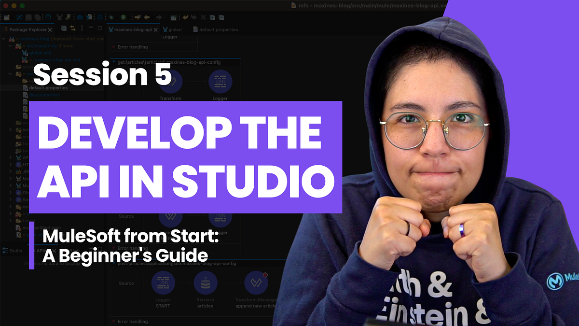Open the Run icon in the toolbar
The width and height of the screenshot is (579, 326).
123,17
